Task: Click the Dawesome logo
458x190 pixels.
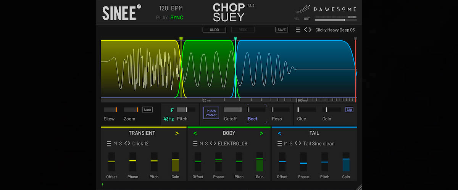Action: (326, 9)
